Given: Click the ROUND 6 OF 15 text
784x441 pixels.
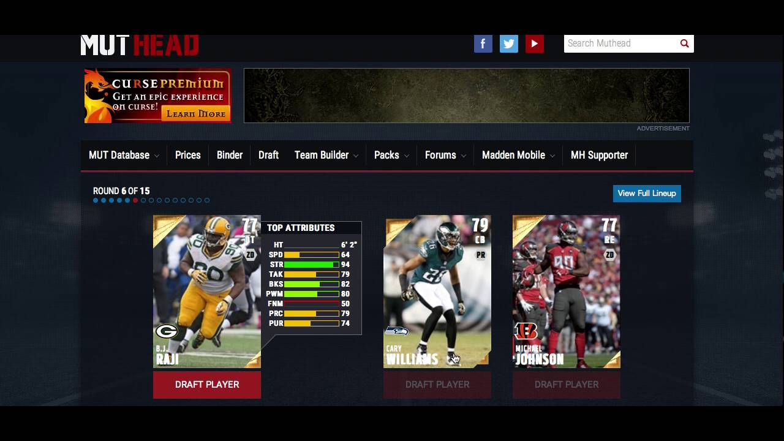Looking at the screenshot, I should (121, 191).
